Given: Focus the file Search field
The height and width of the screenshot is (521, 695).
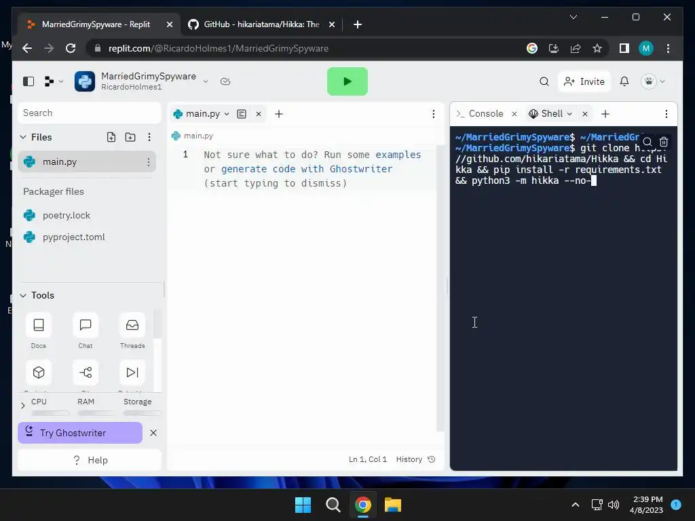Looking at the screenshot, I should coord(89,113).
